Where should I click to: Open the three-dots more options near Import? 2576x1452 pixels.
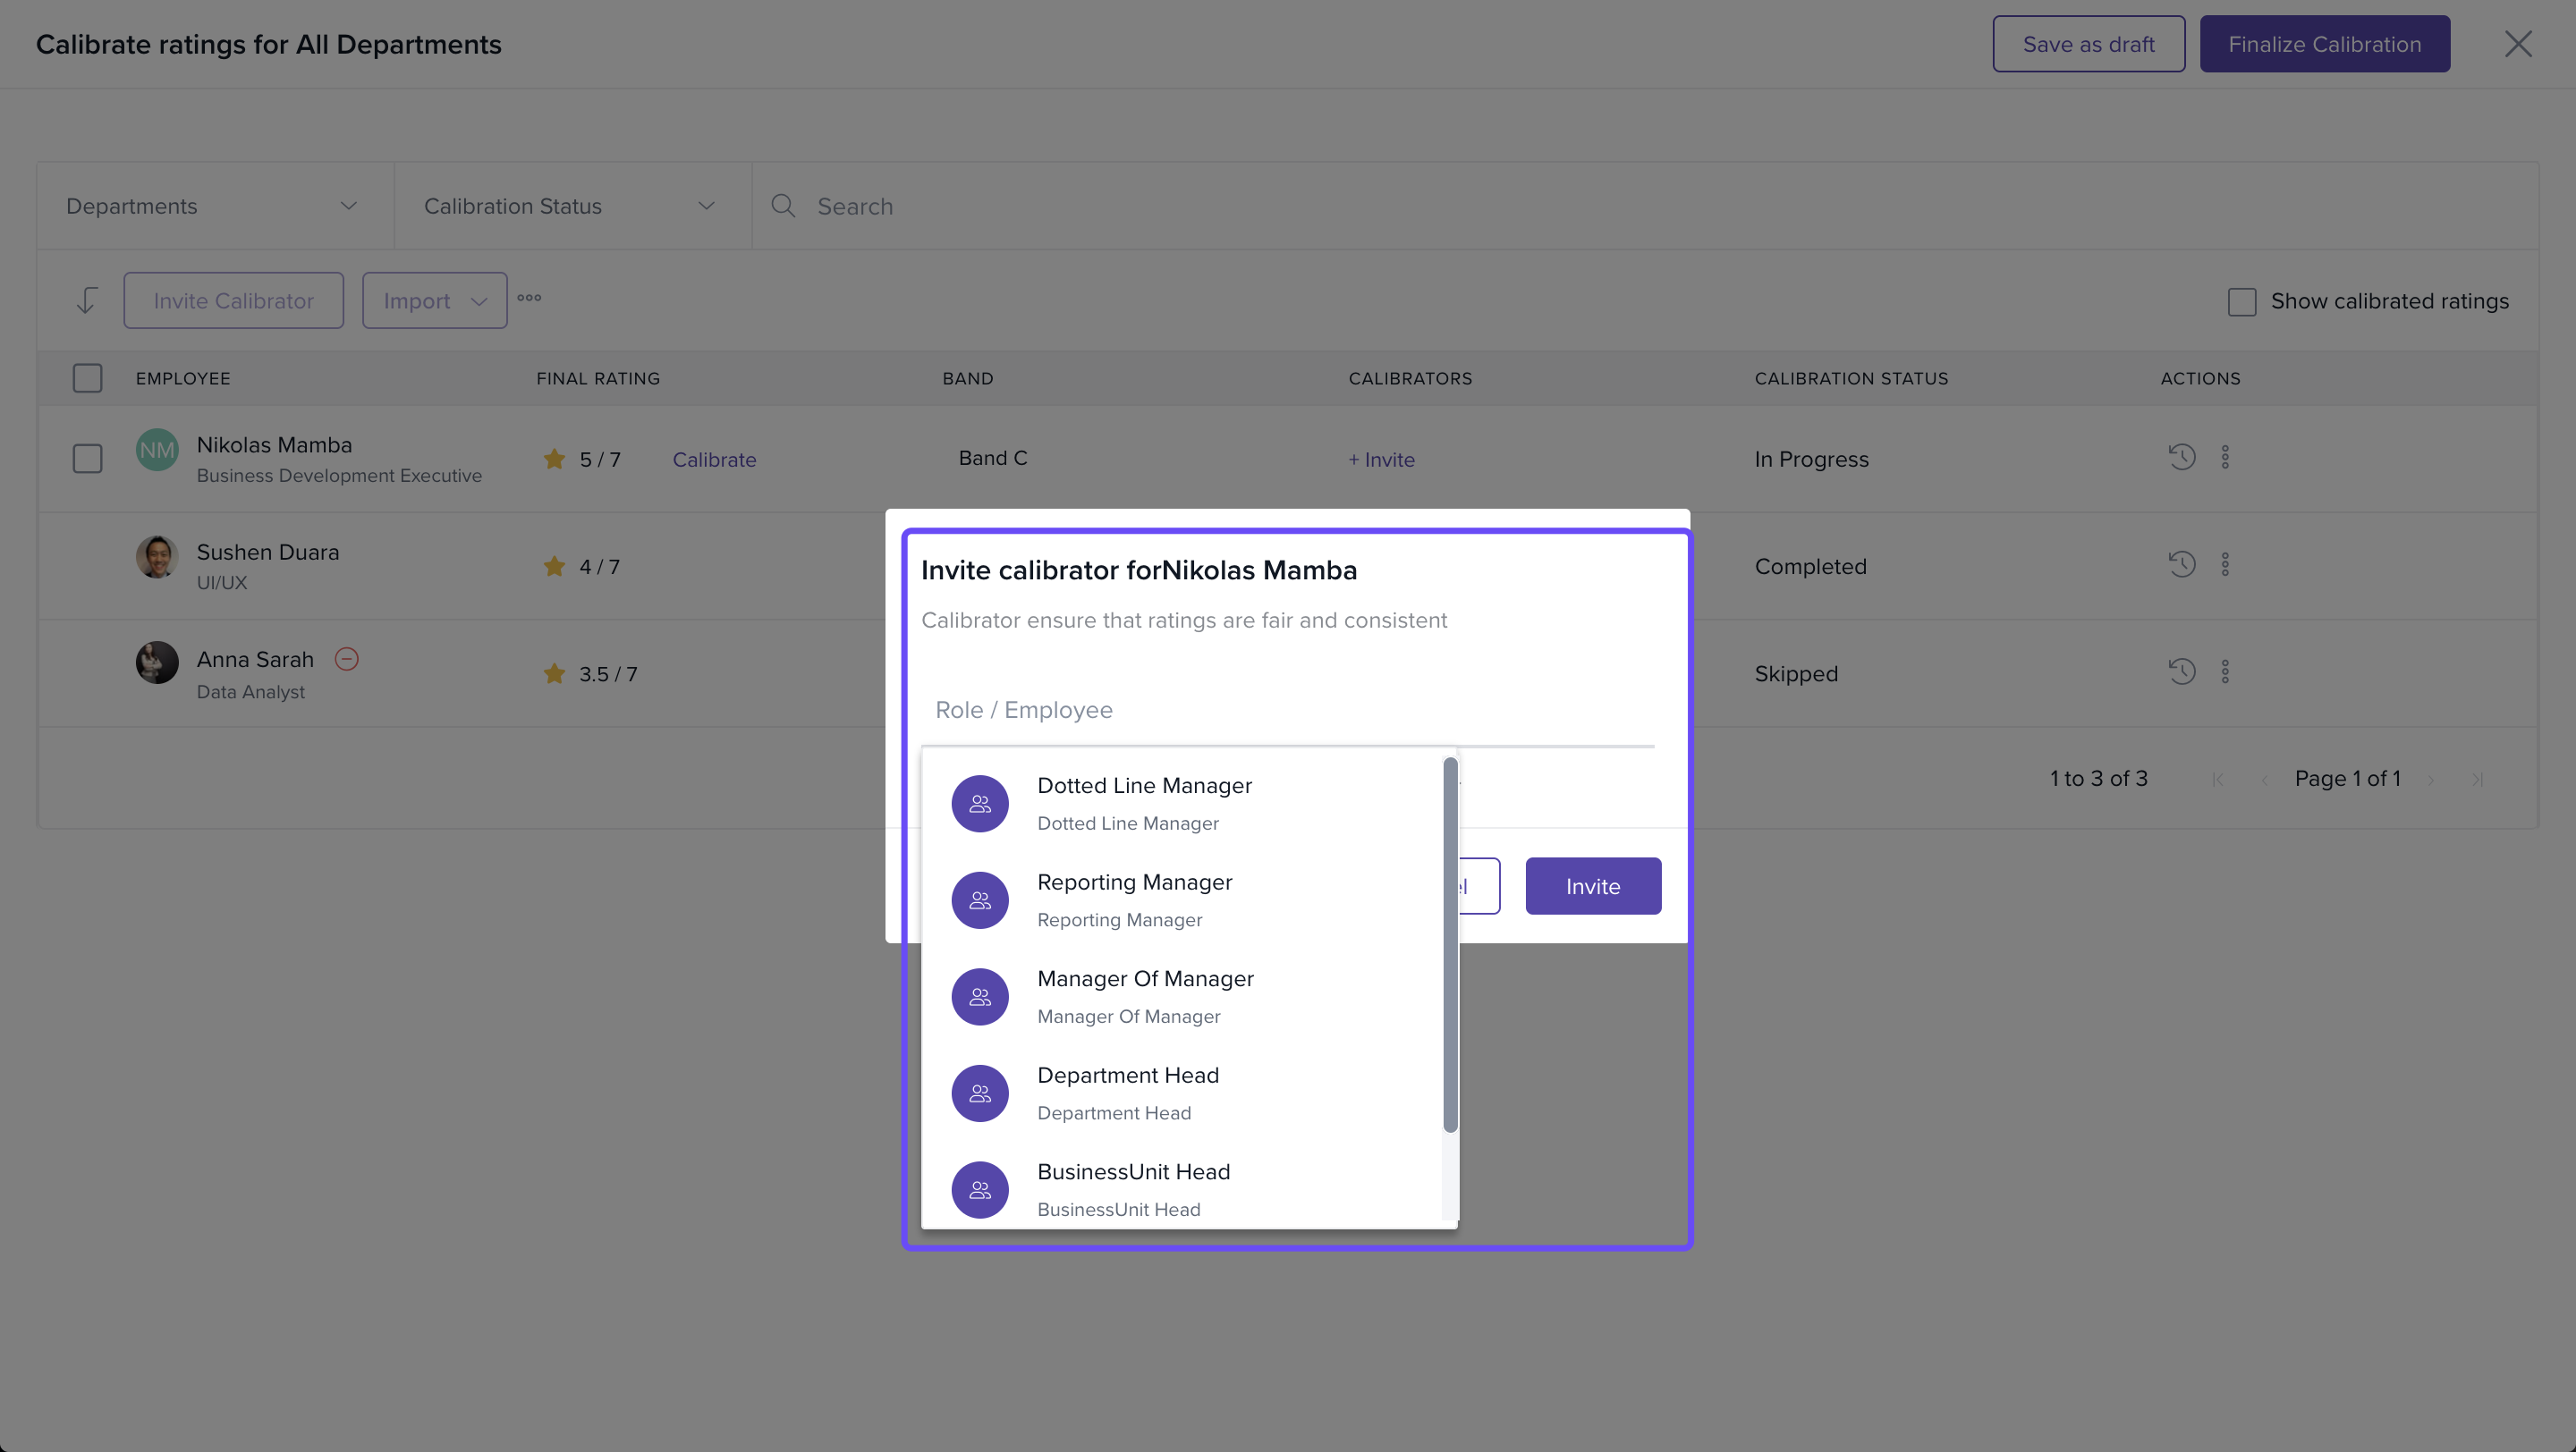(529, 298)
